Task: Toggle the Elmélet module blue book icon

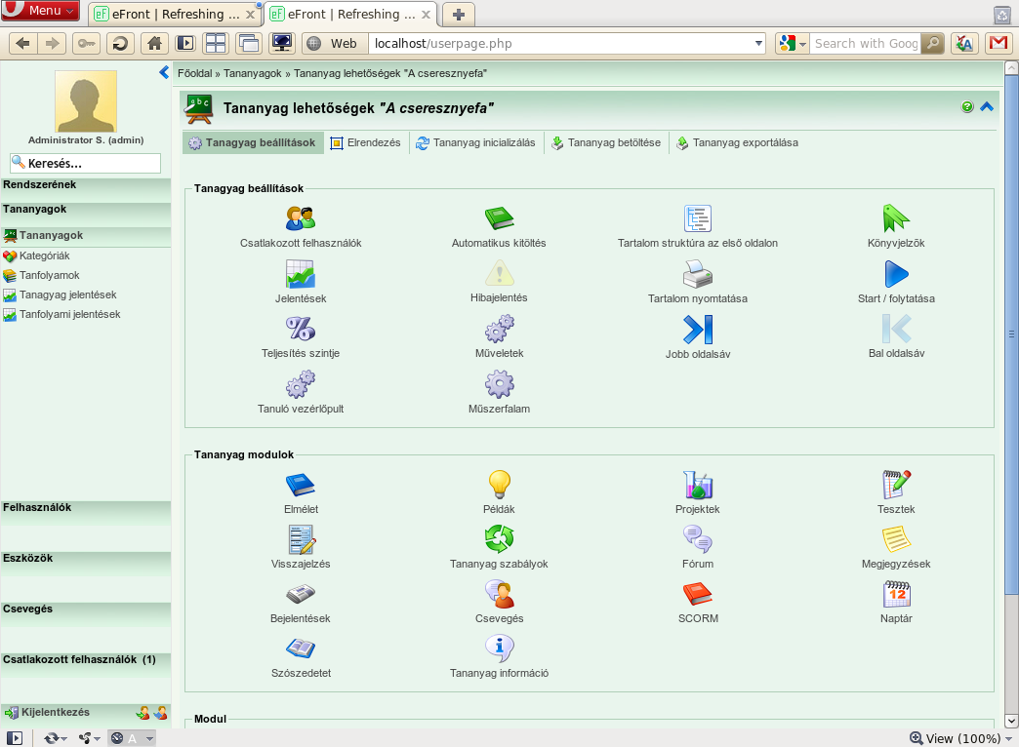Action: [x=301, y=485]
